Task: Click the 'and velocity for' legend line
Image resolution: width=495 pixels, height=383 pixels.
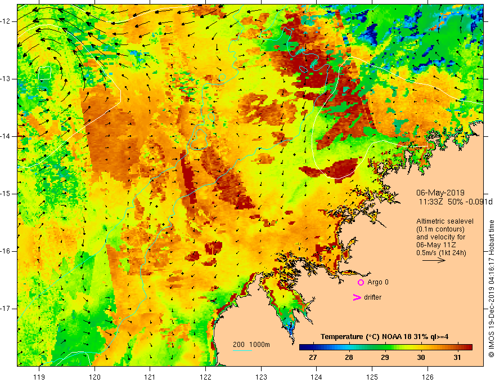Action: pos(440,237)
